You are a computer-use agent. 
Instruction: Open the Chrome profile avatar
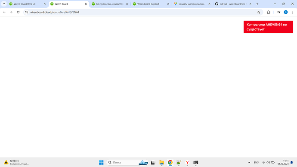[x=286, y=12]
